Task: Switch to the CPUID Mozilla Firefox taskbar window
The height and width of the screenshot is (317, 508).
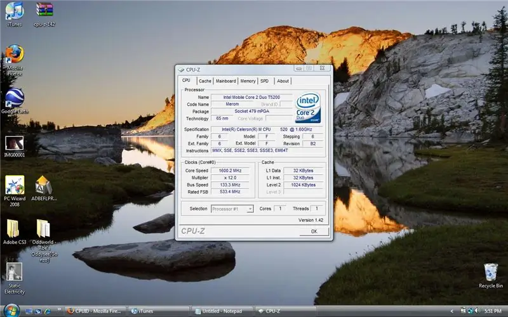Action: coord(95,311)
